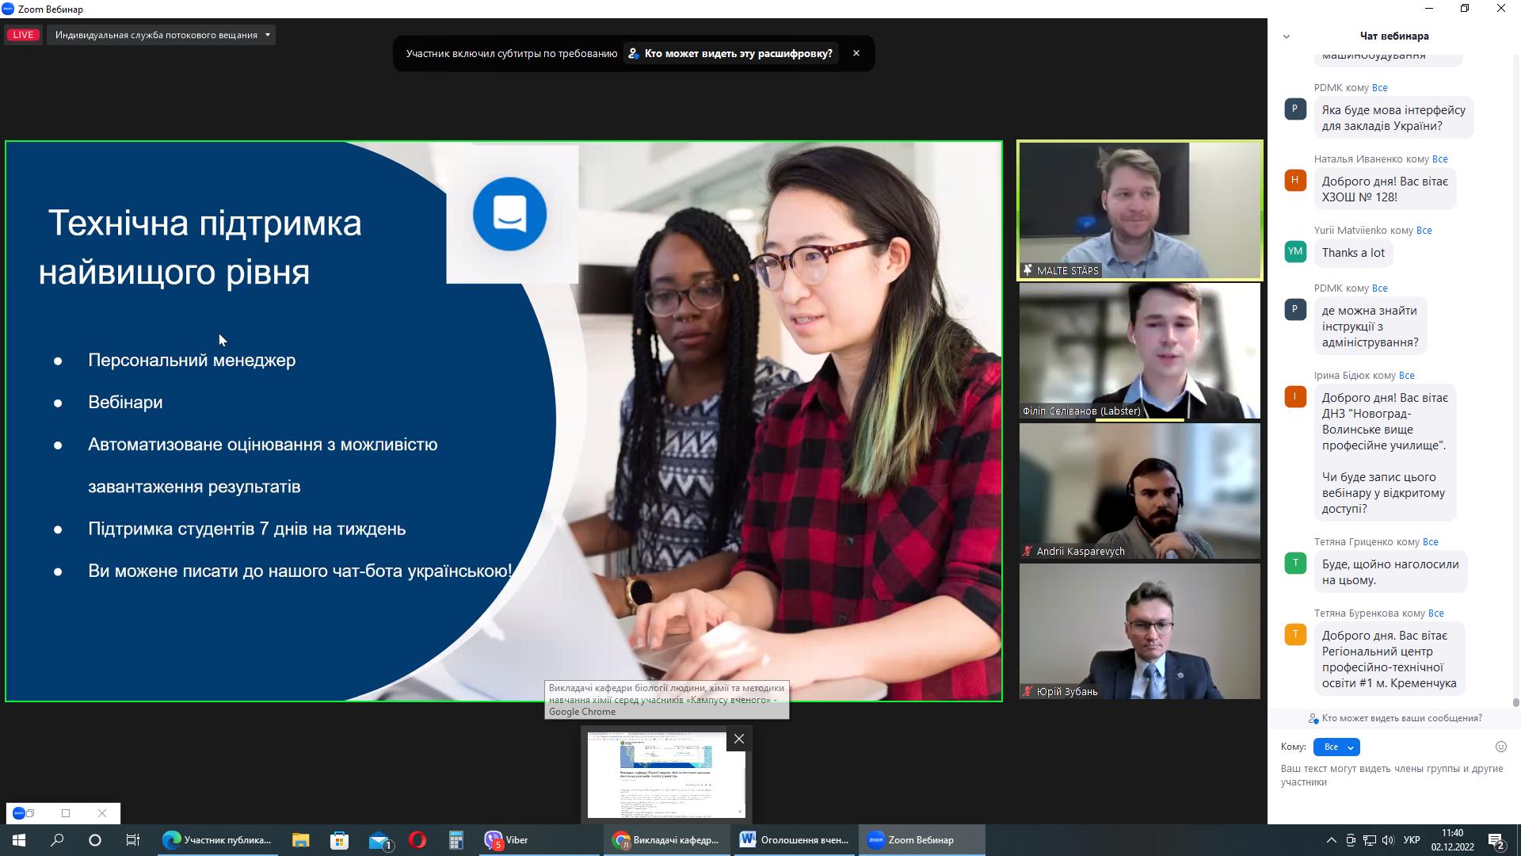Close the Chrome taskbar preview thumbnail

739,739
